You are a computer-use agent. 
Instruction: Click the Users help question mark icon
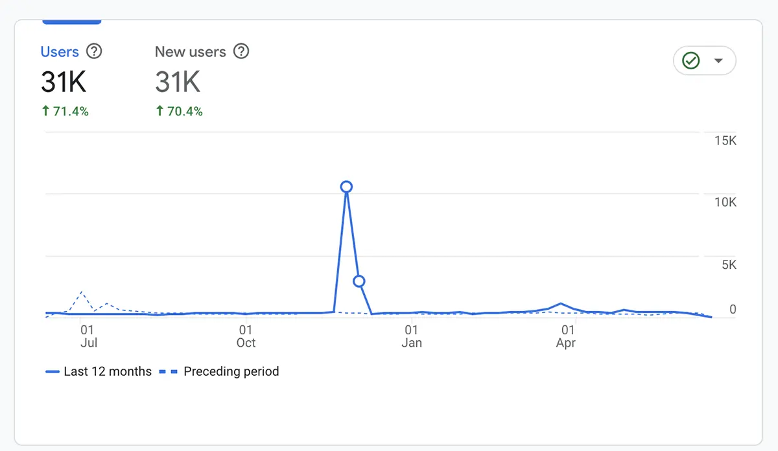click(x=95, y=51)
